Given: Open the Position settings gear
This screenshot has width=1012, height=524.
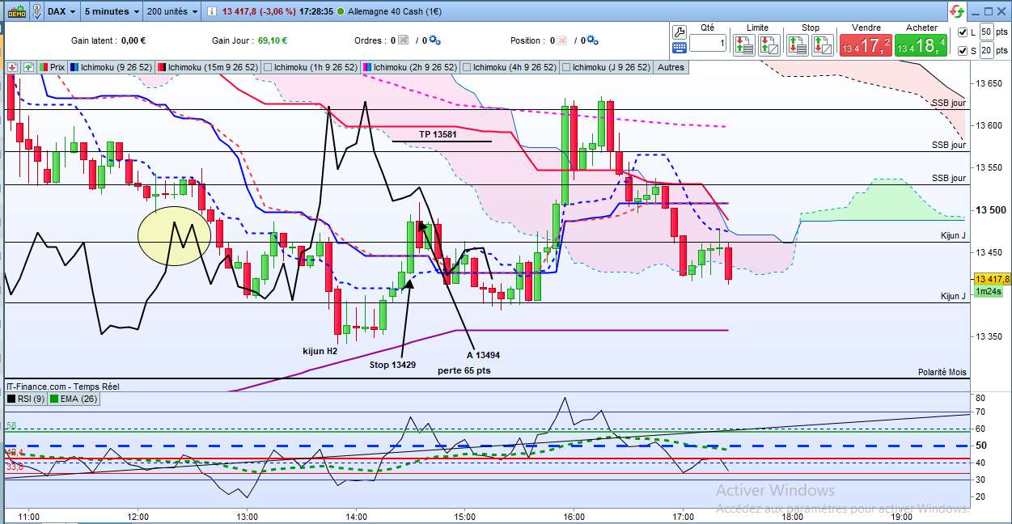Looking at the screenshot, I should [591, 40].
